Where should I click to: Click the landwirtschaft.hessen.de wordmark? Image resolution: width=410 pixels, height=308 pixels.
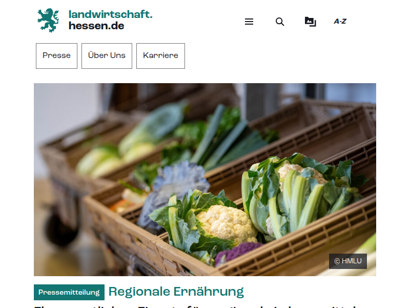(x=110, y=20)
